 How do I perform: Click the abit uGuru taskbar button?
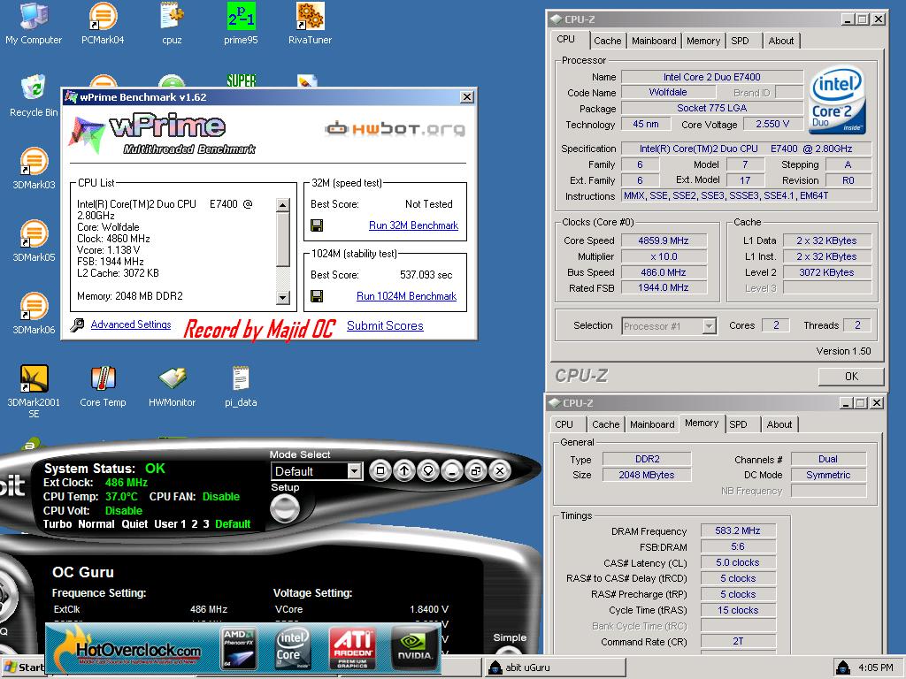pyautogui.click(x=555, y=668)
